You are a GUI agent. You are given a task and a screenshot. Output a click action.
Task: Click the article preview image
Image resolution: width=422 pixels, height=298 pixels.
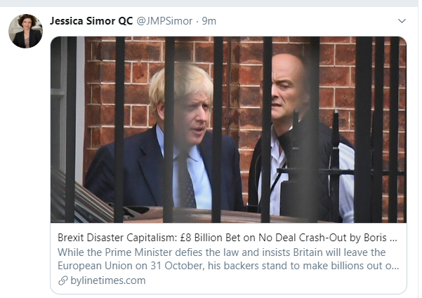pyautogui.click(x=228, y=130)
